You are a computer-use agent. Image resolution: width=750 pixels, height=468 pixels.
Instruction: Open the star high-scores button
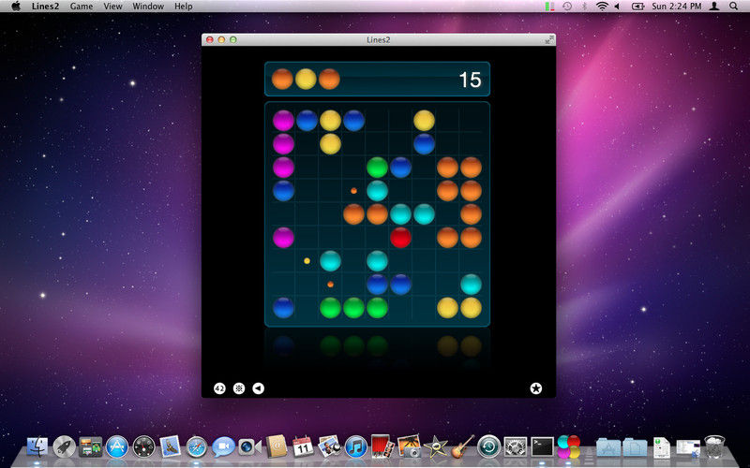(536, 388)
